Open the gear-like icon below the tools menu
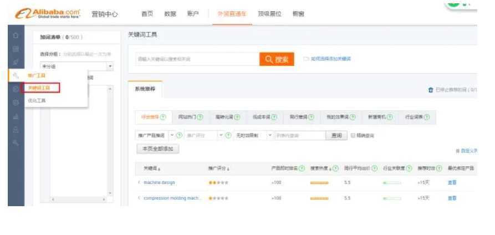The image size is (495, 235). coord(16,103)
